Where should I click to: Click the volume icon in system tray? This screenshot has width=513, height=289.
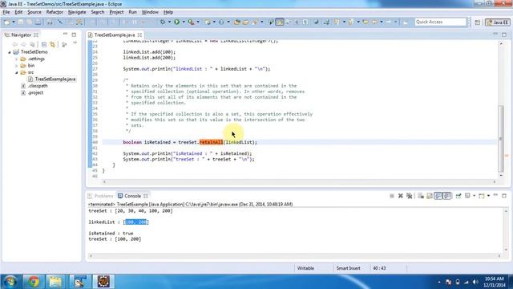tap(475, 282)
